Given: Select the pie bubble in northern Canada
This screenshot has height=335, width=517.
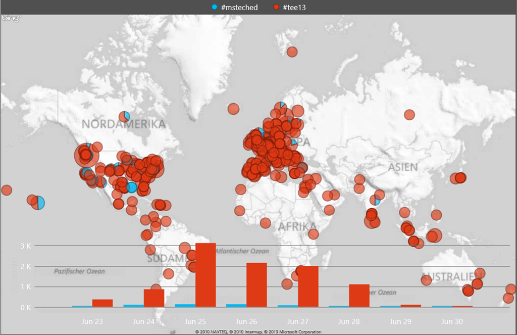Looking at the screenshot, I should pyautogui.click(x=124, y=117).
